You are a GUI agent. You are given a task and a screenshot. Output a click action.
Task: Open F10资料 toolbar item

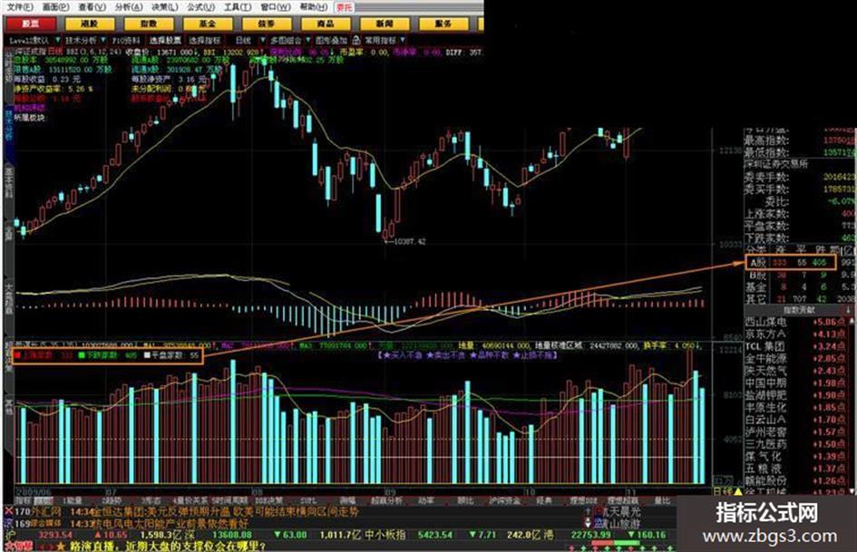tap(126, 41)
